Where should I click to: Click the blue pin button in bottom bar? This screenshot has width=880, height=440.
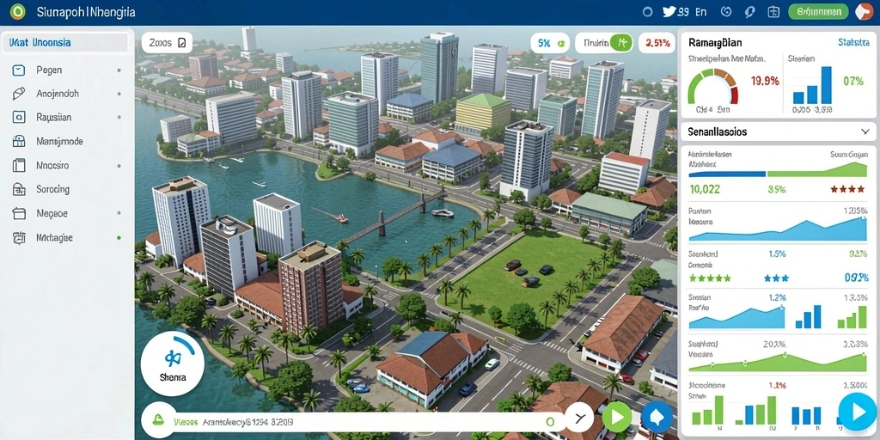click(x=656, y=417)
